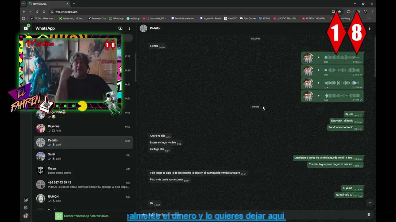Open Pedrito's profile picture in chat header
The width and height of the screenshot is (396, 222).
pos(143,28)
